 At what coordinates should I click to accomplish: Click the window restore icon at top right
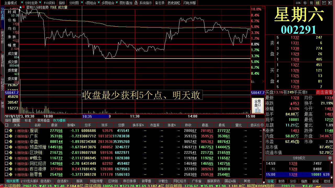(x=324, y=3)
